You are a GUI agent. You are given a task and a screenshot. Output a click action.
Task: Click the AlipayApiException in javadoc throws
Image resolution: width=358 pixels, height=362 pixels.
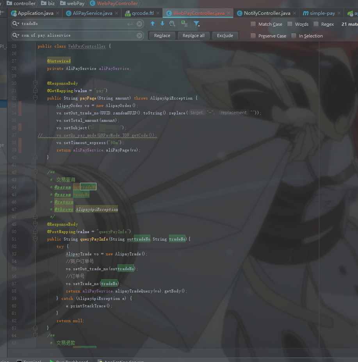click(x=97, y=209)
